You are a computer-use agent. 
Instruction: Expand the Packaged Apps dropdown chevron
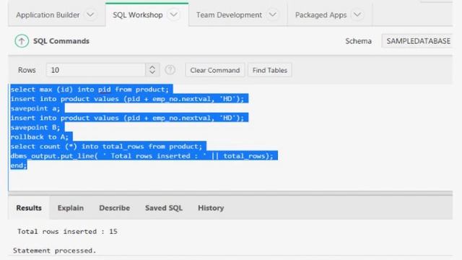pyautogui.click(x=357, y=14)
